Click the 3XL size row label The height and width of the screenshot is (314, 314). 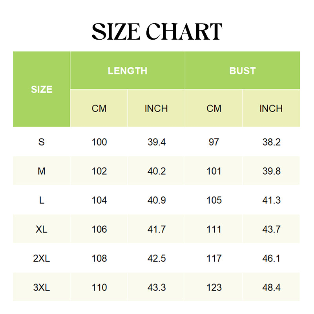(x=42, y=287)
